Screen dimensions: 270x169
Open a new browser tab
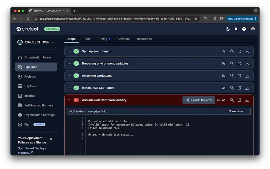(74, 11)
